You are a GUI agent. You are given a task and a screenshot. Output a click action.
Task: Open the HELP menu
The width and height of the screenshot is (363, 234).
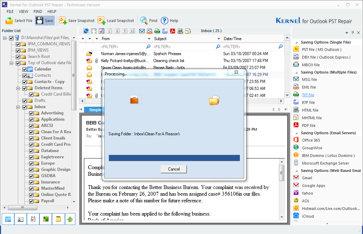click(52, 12)
